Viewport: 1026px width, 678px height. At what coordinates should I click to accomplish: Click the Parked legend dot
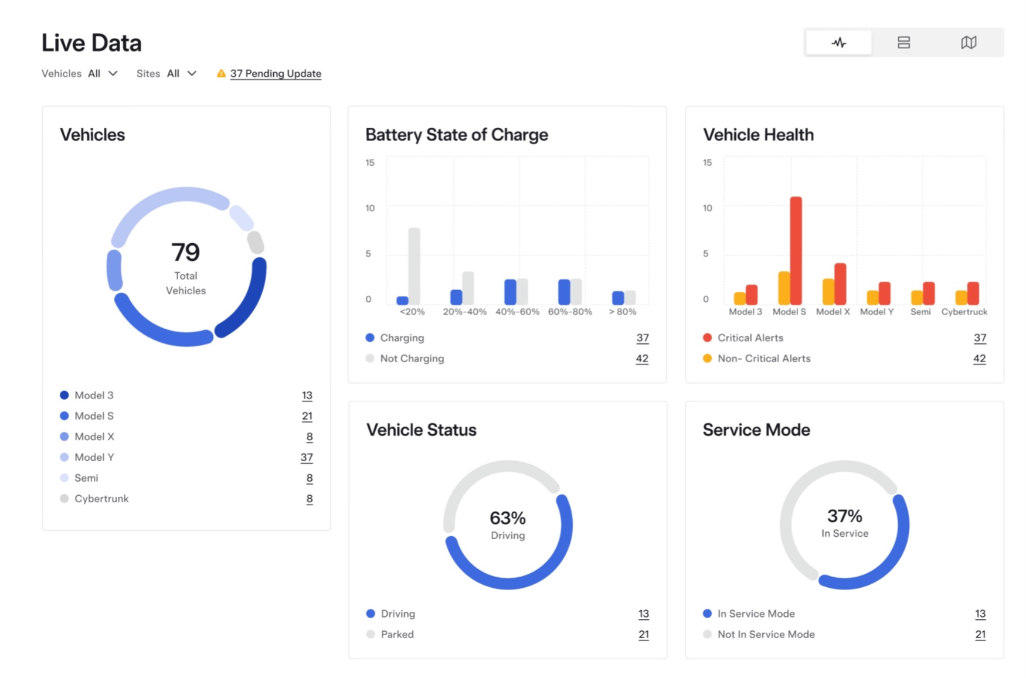(371, 635)
